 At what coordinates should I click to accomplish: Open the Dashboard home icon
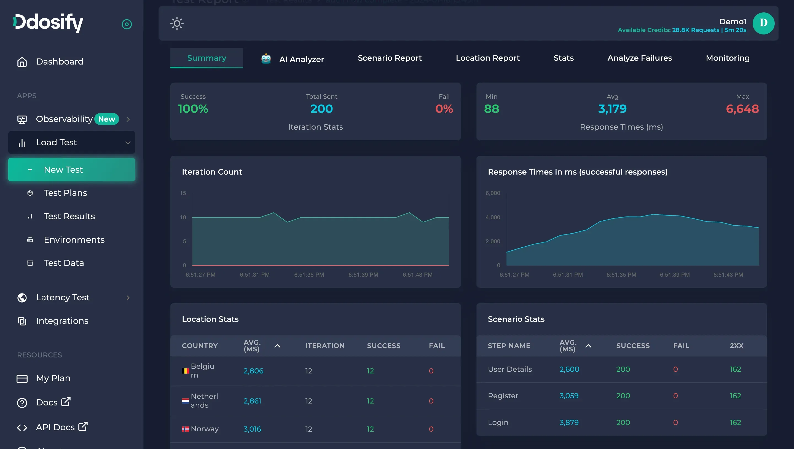coord(22,62)
